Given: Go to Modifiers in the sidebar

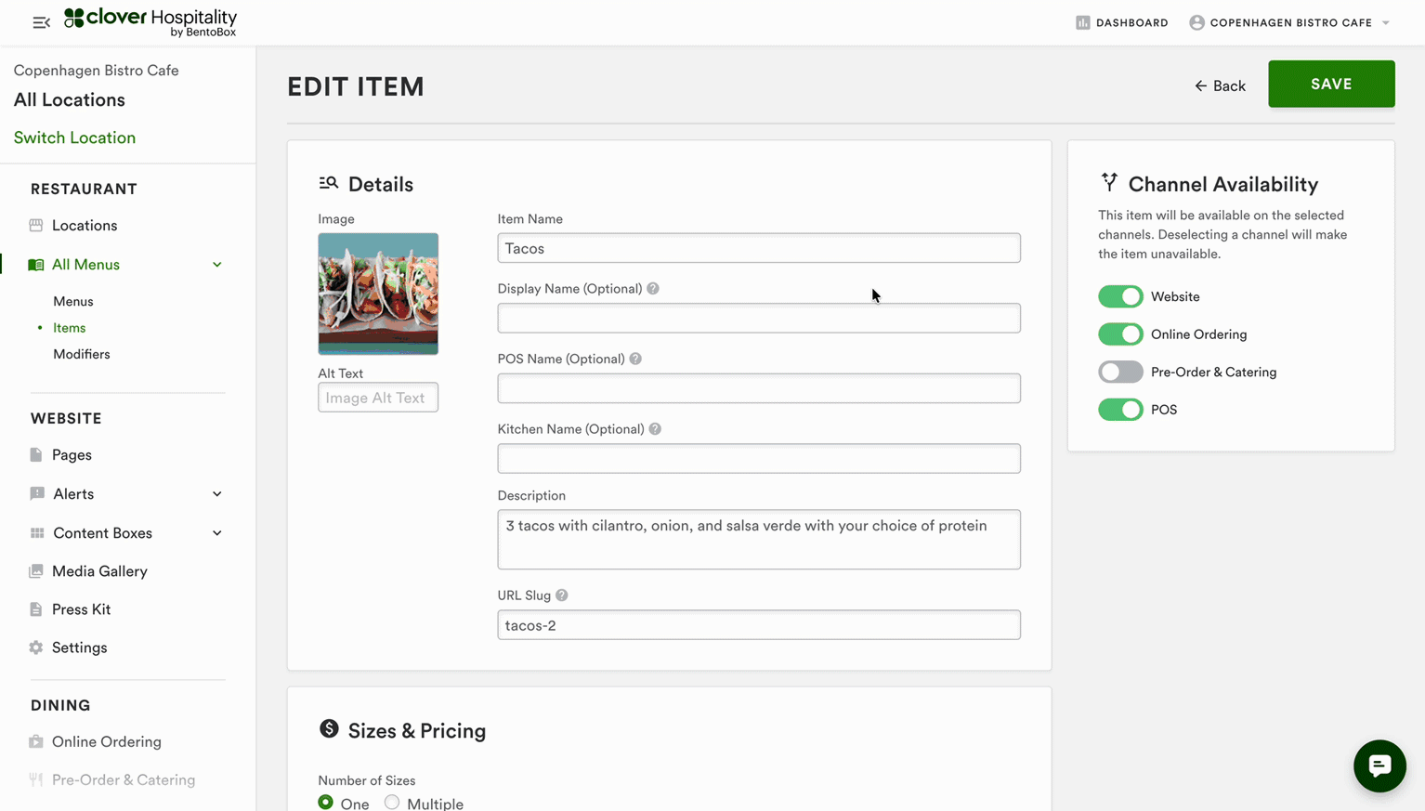Looking at the screenshot, I should (82, 354).
